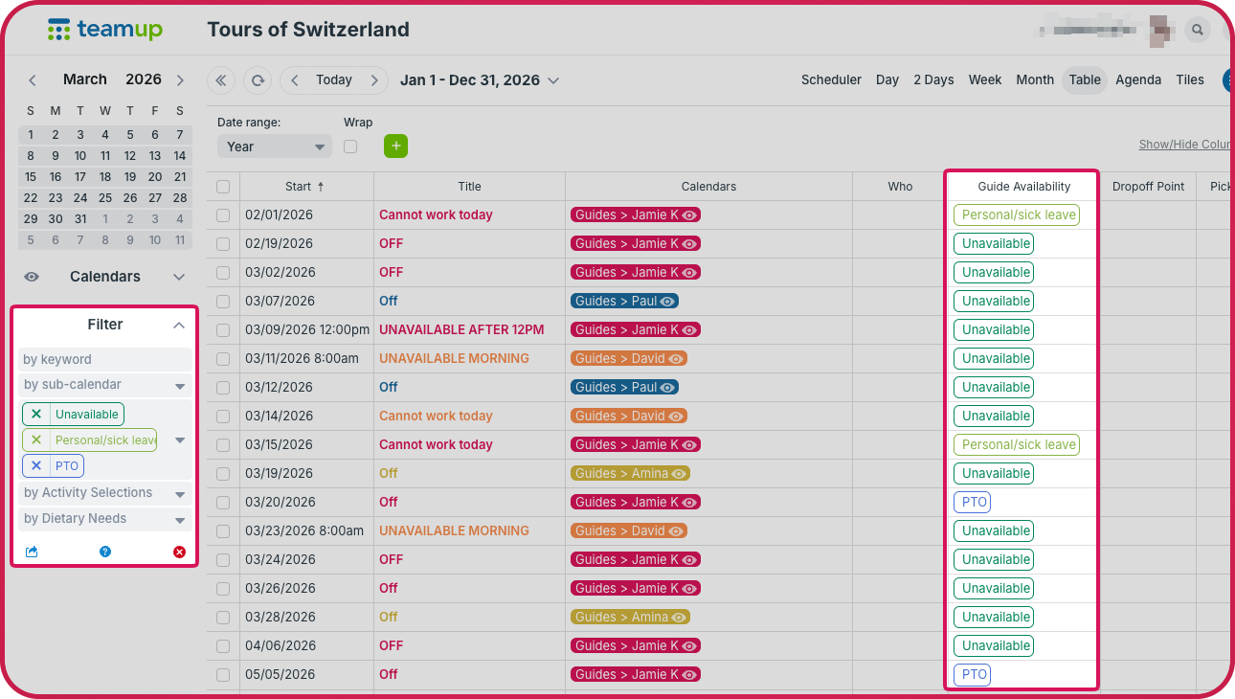
Task: Click the by keyword filter field
Action: click(104, 360)
